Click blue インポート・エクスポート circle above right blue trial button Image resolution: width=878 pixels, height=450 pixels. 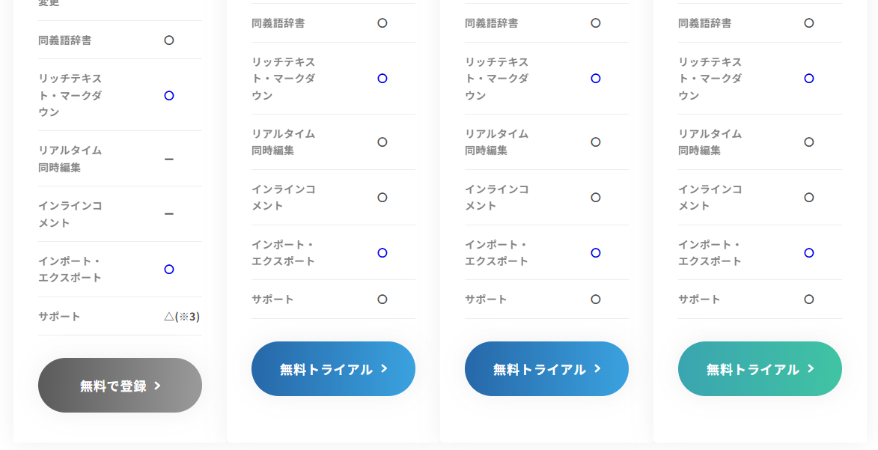tap(596, 252)
